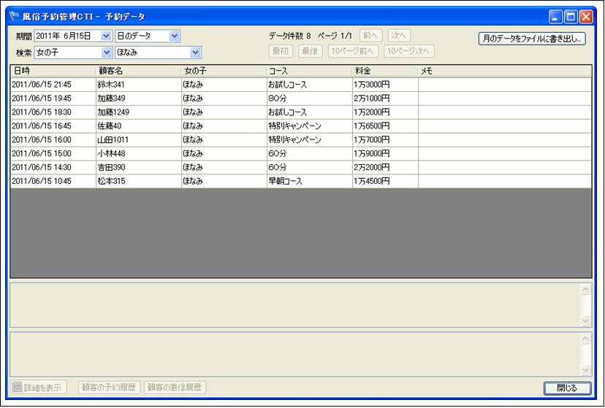This screenshot has height=408, width=605.
Task: Click the コース column header
Action: [309, 71]
